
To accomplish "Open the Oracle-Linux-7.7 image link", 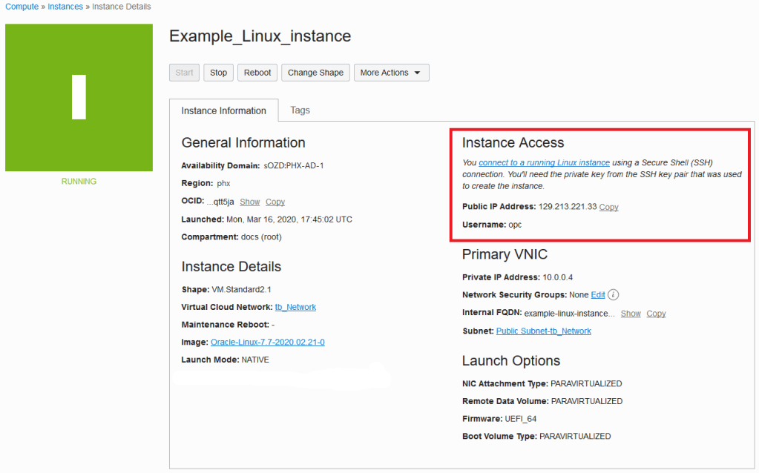I will click(267, 343).
